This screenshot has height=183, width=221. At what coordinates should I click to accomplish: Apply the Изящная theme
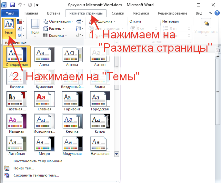[x=17, y=123]
